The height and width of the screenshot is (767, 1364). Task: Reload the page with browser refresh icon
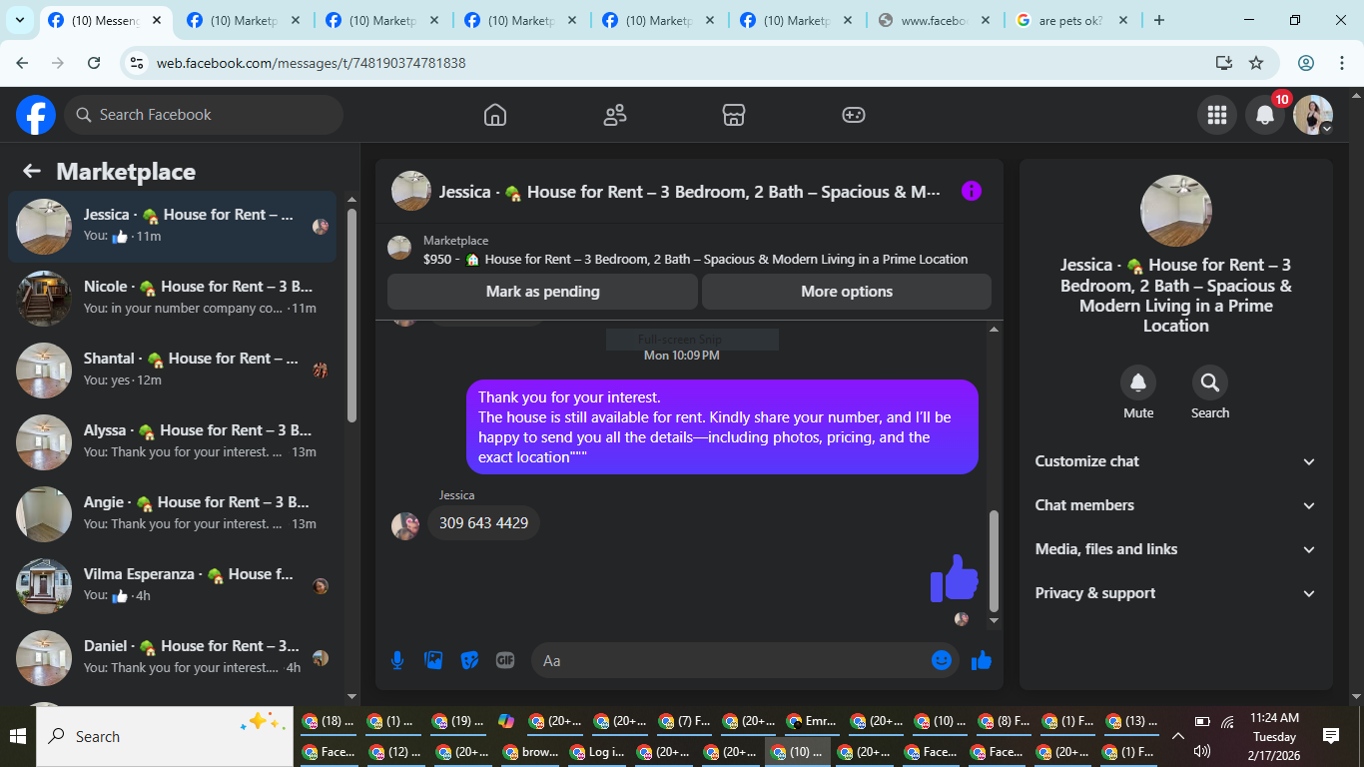[x=94, y=63]
